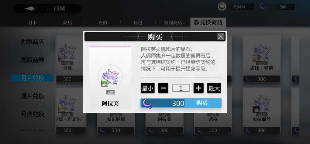Click the plus button to increase quantity
310x144 pixels.
[x=198, y=88]
